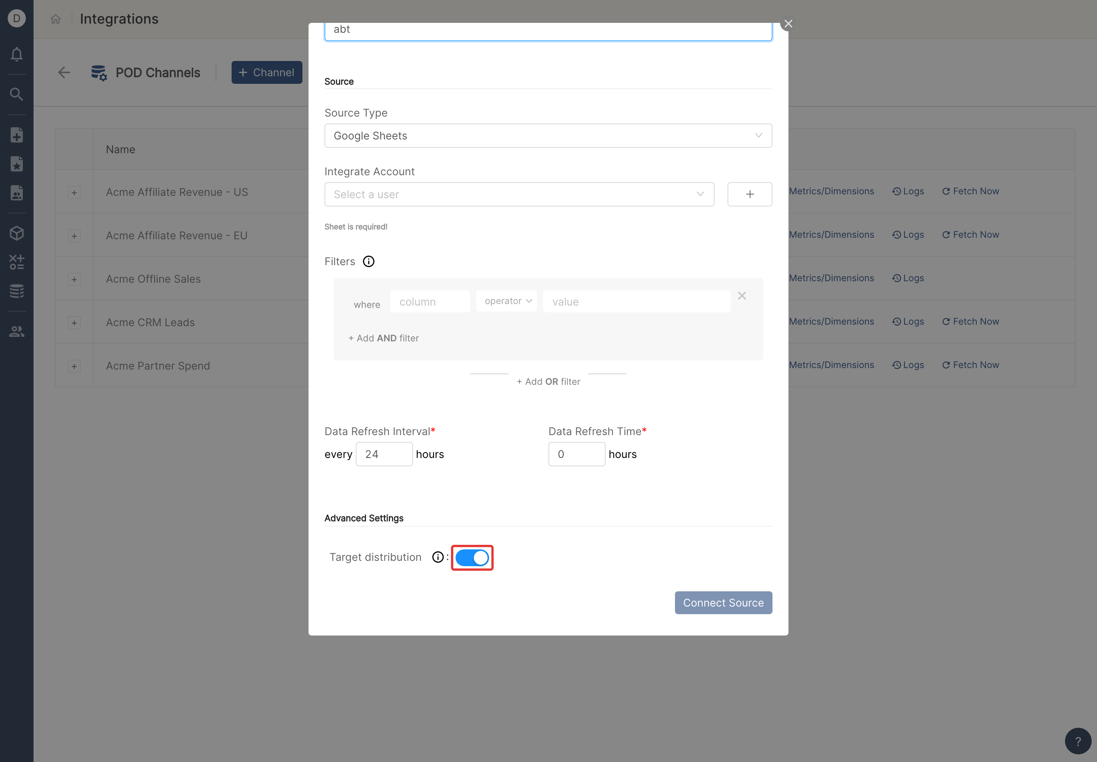
Task: Open the calculated metrics formula icon
Action: point(17,262)
